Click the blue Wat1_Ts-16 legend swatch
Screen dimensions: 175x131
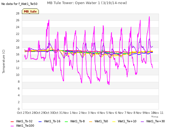40,121
